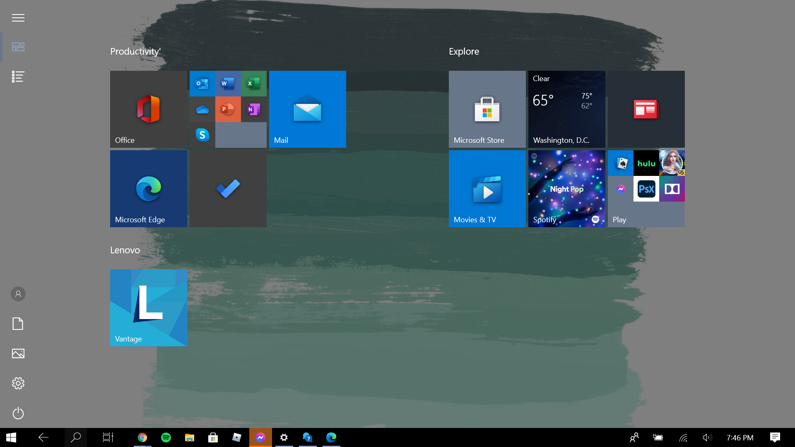Screen dimensions: 795x447
Task: Switch to Messenger on the taskbar
Action: 260,437
